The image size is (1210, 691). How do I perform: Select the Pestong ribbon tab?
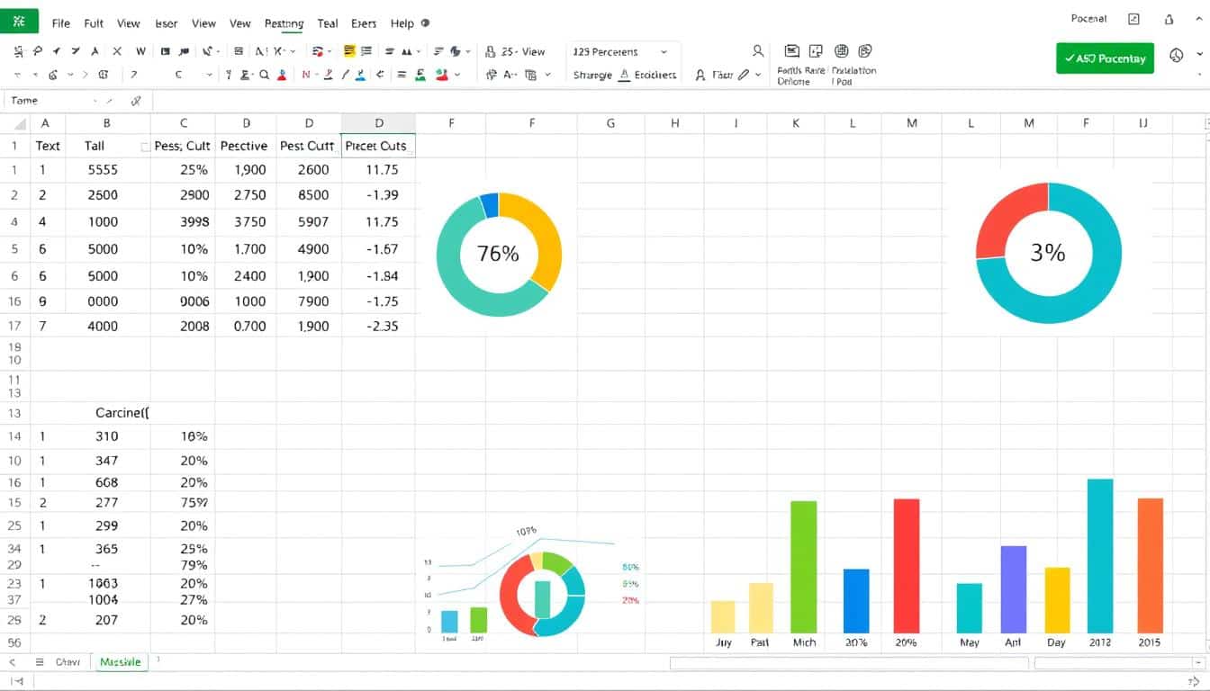(284, 23)
